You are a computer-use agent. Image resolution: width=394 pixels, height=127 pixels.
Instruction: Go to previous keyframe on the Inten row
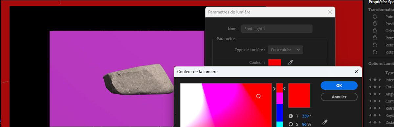click(x=370, y=80)
